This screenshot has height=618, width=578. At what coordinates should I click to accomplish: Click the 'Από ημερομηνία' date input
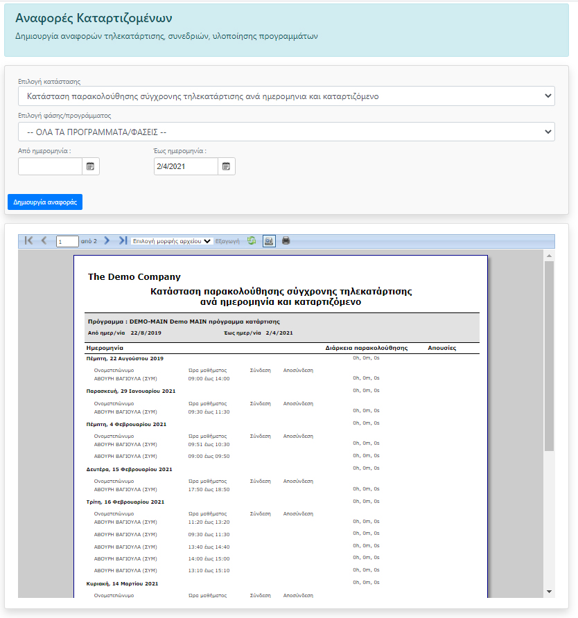tap(50, 166)
